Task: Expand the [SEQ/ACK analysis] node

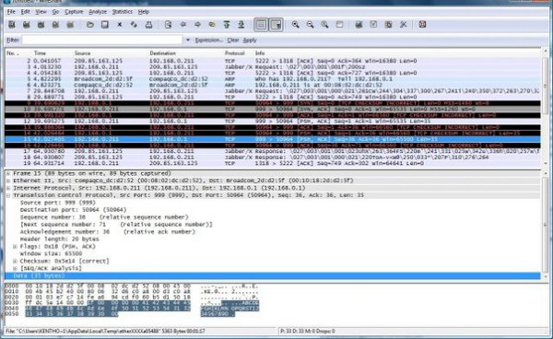Action: [x=15, y=268]
